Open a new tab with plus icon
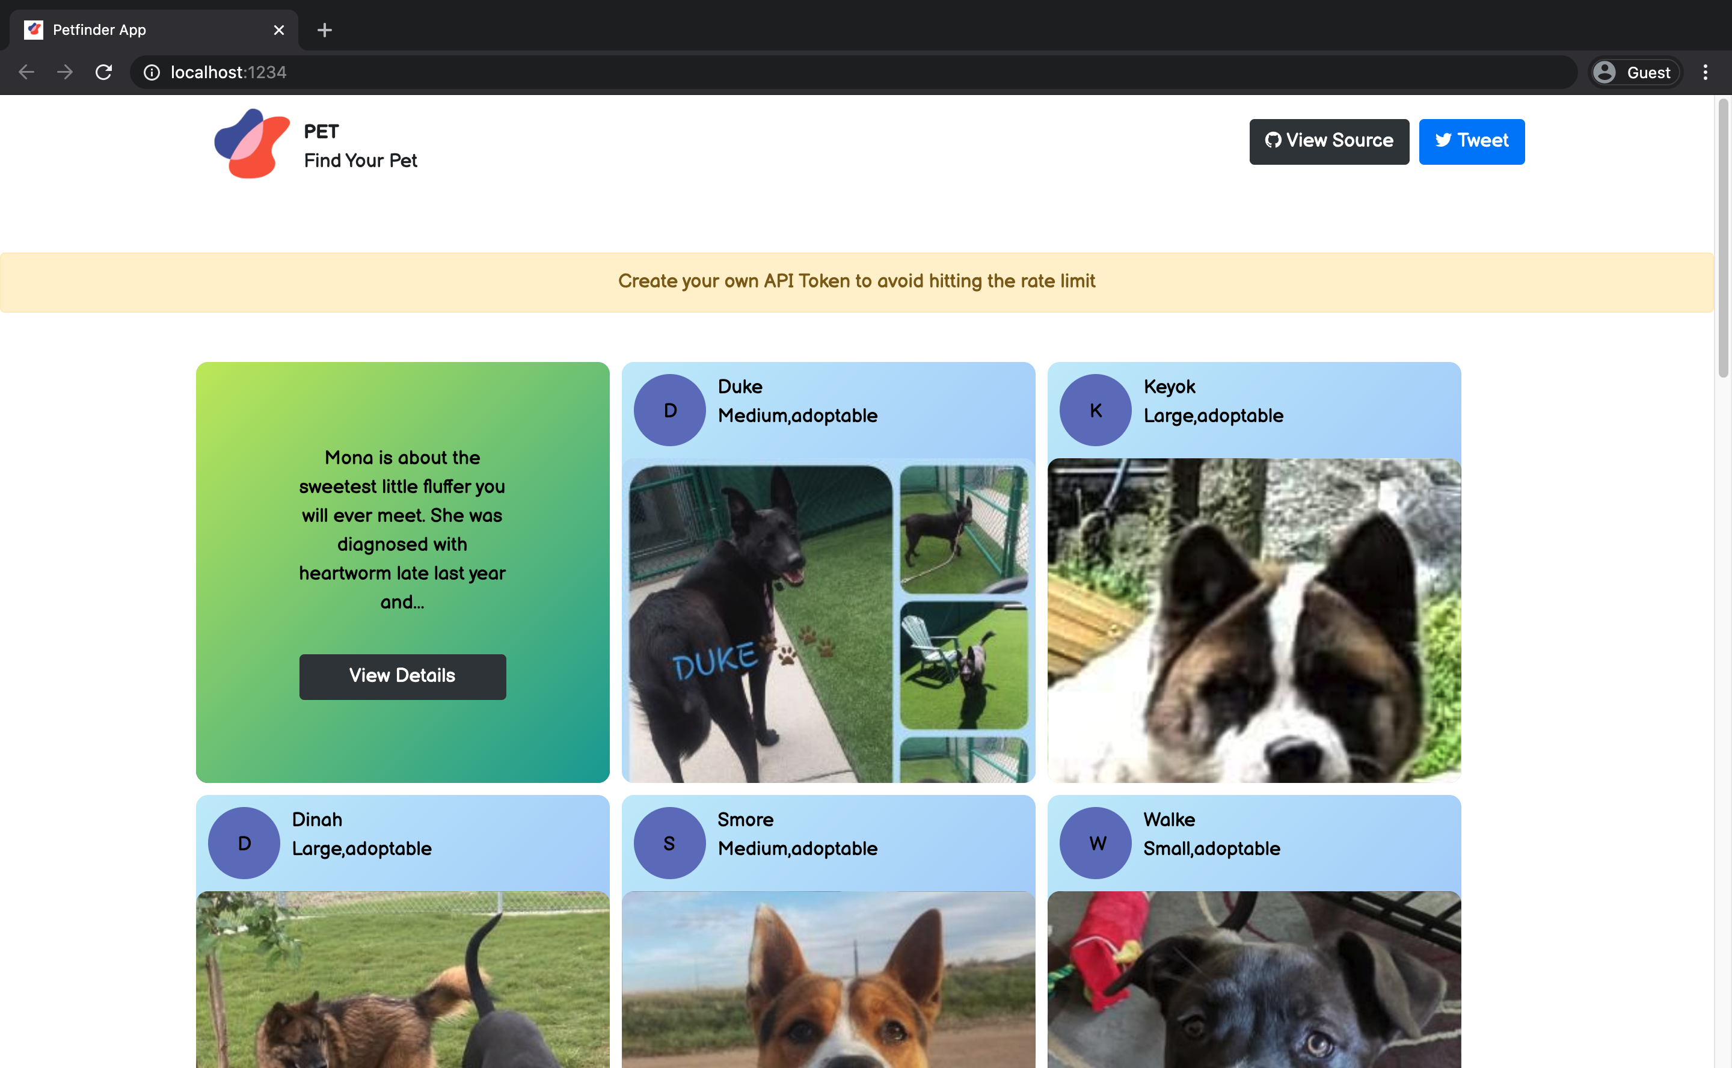The height and width of the screenshot is (1068, 1732). pos(324,29)
